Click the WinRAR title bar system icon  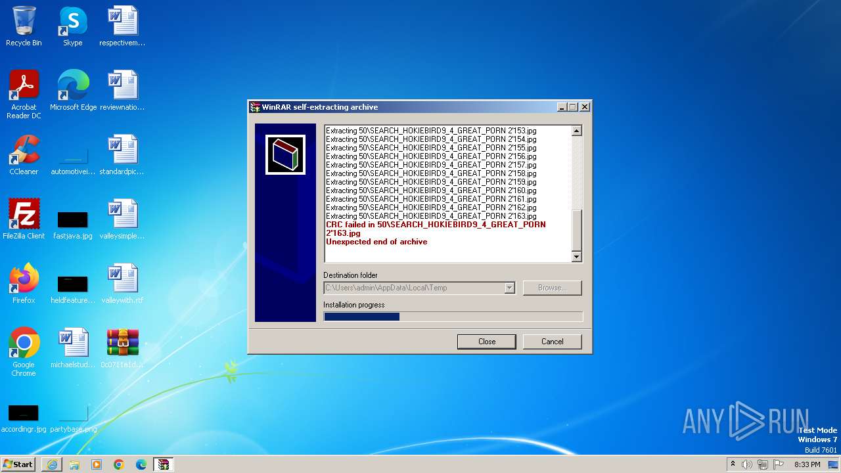[x=255, y=107]
